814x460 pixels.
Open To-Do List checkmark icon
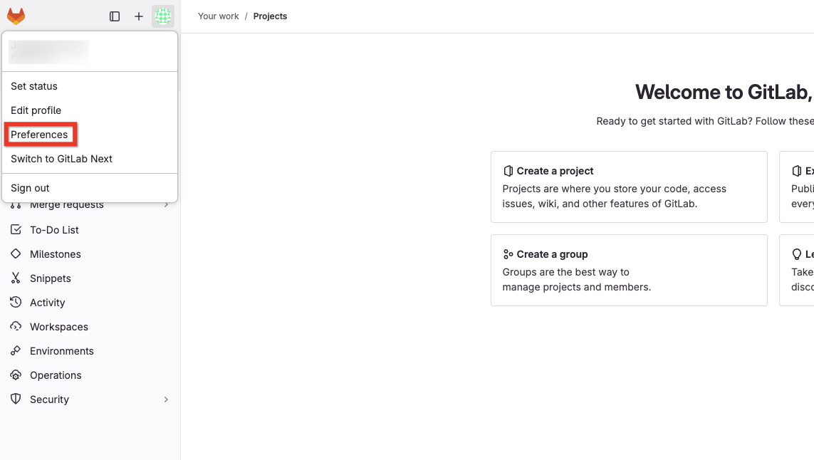click(16, 230)
